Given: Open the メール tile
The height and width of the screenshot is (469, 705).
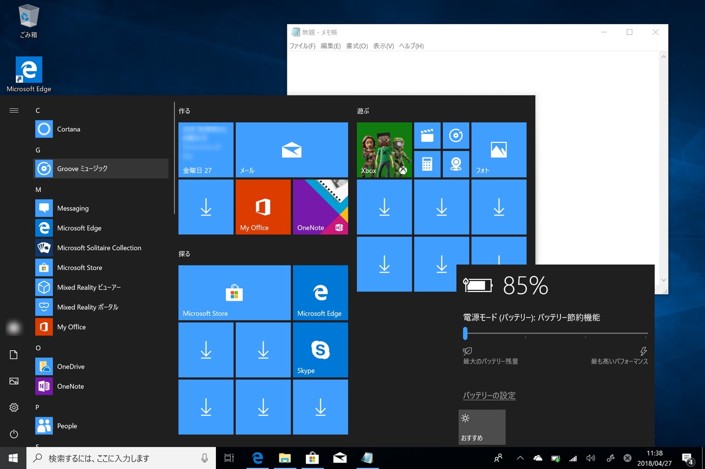Looking at the screenshot, I should (292, 150).
